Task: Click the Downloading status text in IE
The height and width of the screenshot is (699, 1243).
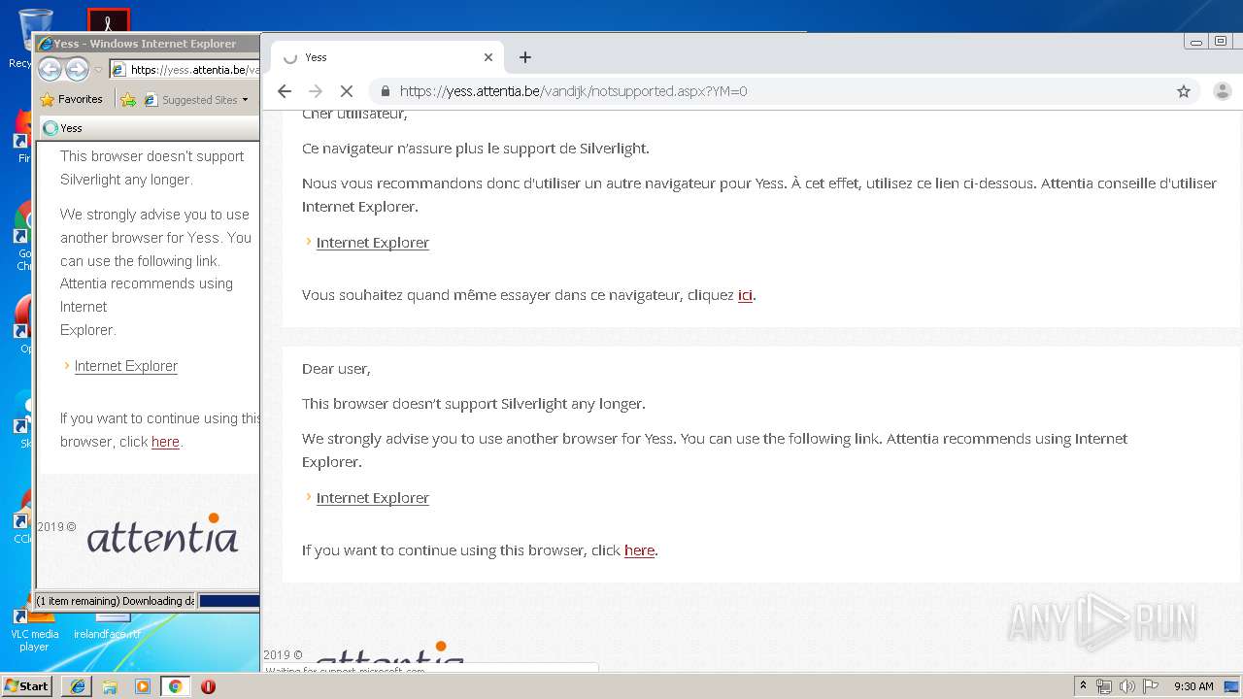Action: 115,601
